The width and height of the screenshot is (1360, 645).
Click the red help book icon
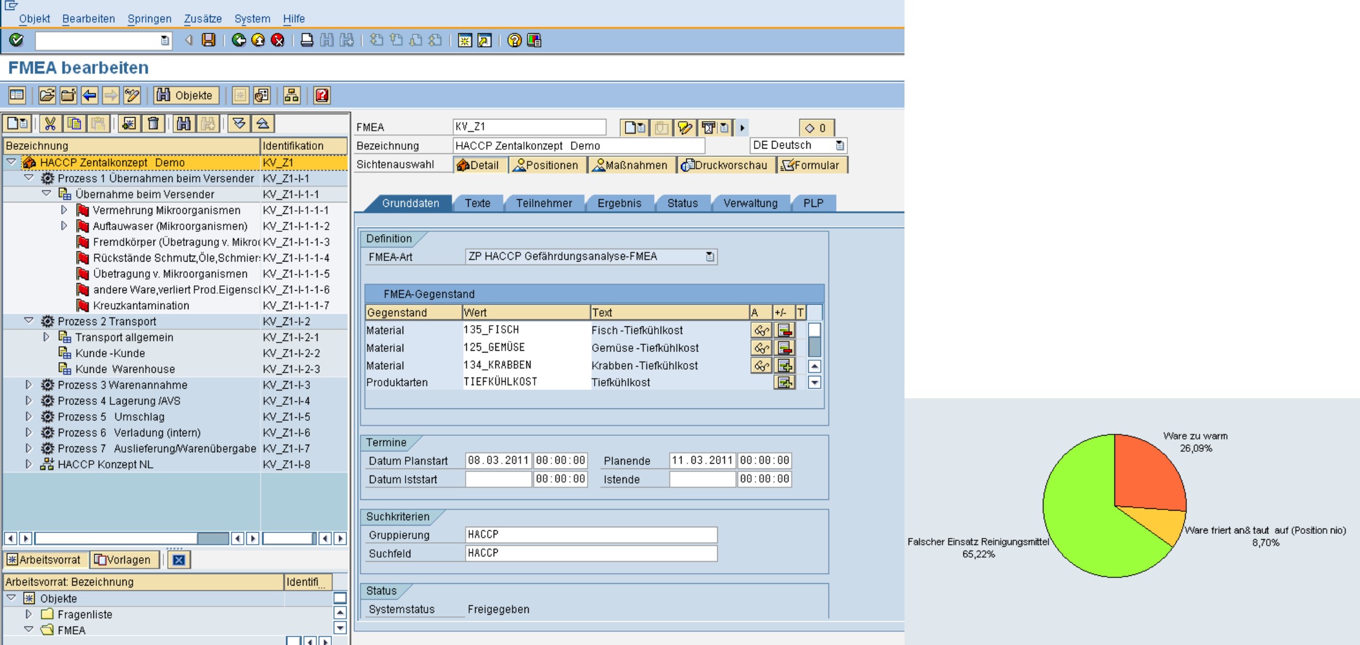(x=322, y=95)
